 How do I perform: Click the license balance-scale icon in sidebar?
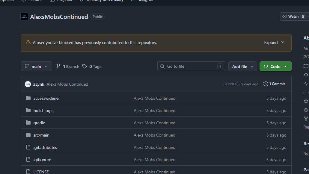coord(306,75)
